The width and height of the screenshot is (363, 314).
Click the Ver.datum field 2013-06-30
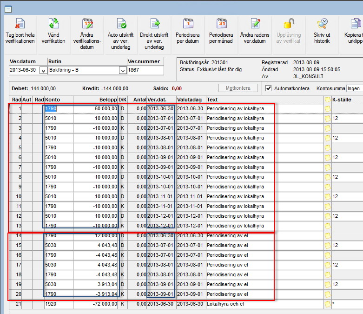[x=24, y=70]
